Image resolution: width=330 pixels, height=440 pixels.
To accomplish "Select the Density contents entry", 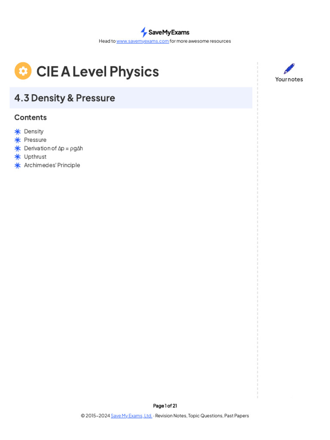I will 34,131.
